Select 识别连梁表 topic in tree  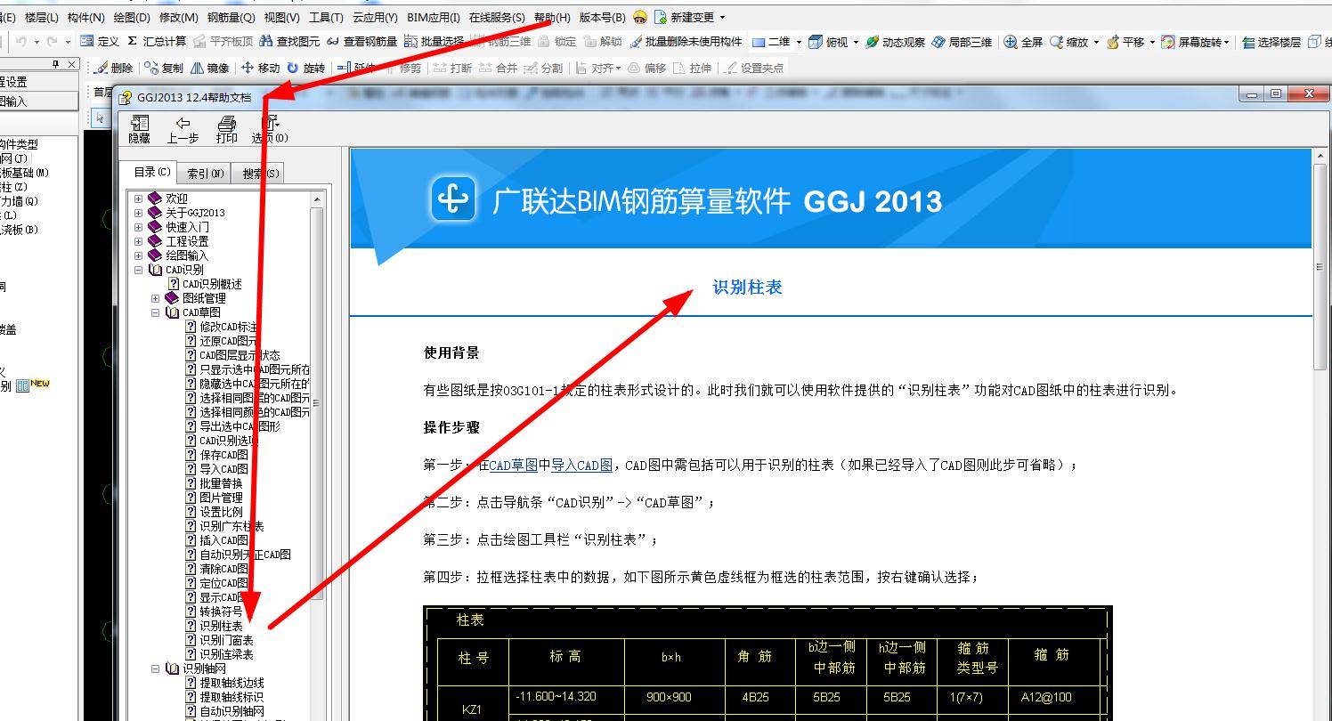pos(226,654)
